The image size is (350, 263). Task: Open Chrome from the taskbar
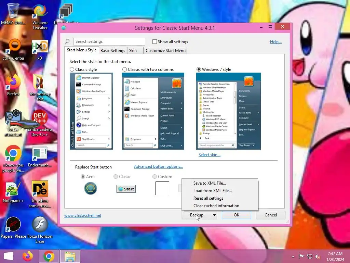pyautogui.click(x=49, y=256)
